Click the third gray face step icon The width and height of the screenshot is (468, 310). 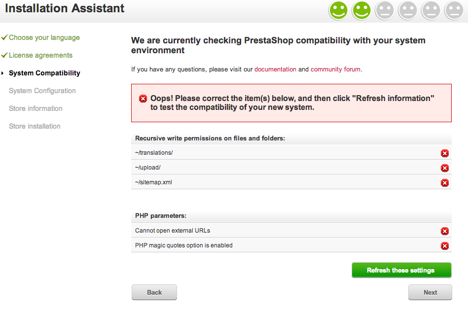pyautogui.click(x=385, y=10)
